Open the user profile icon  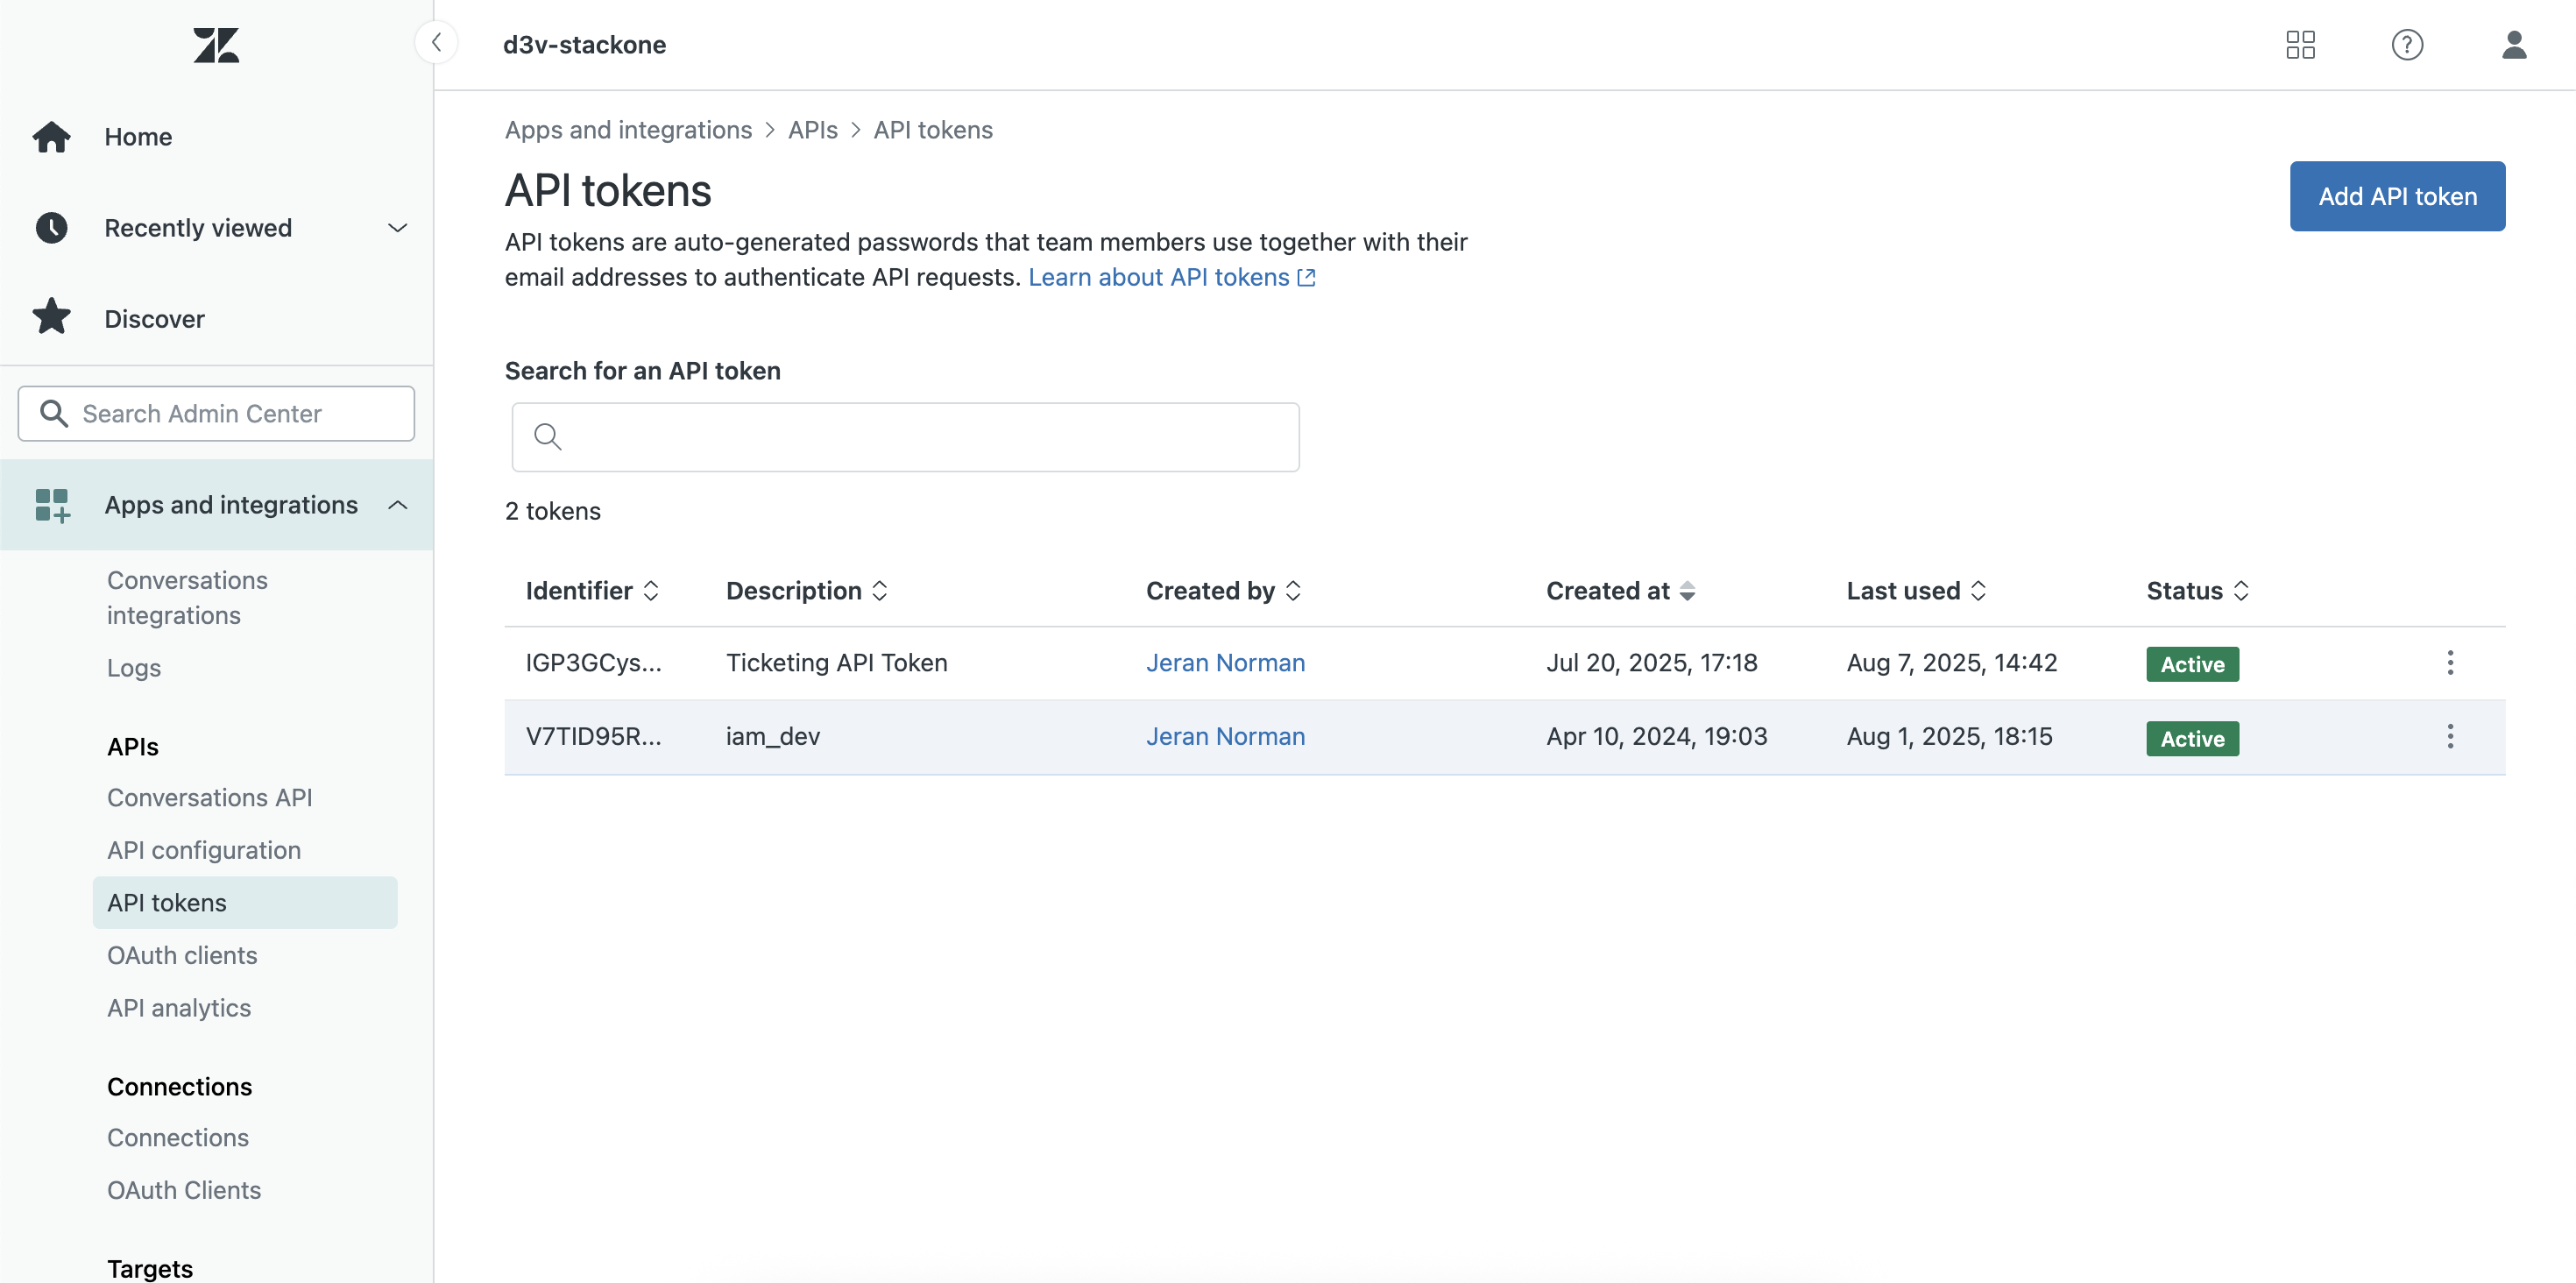tap(2515, 45)
